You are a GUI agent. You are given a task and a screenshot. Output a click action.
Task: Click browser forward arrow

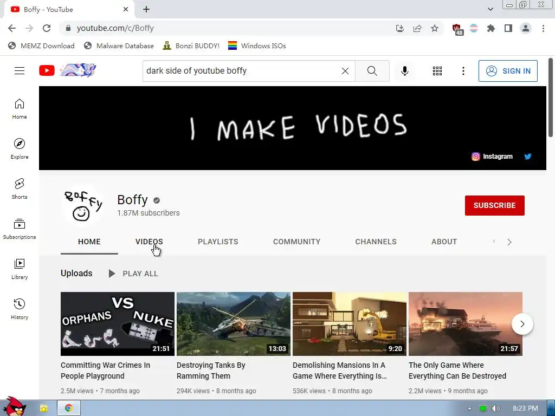(29, 28)
